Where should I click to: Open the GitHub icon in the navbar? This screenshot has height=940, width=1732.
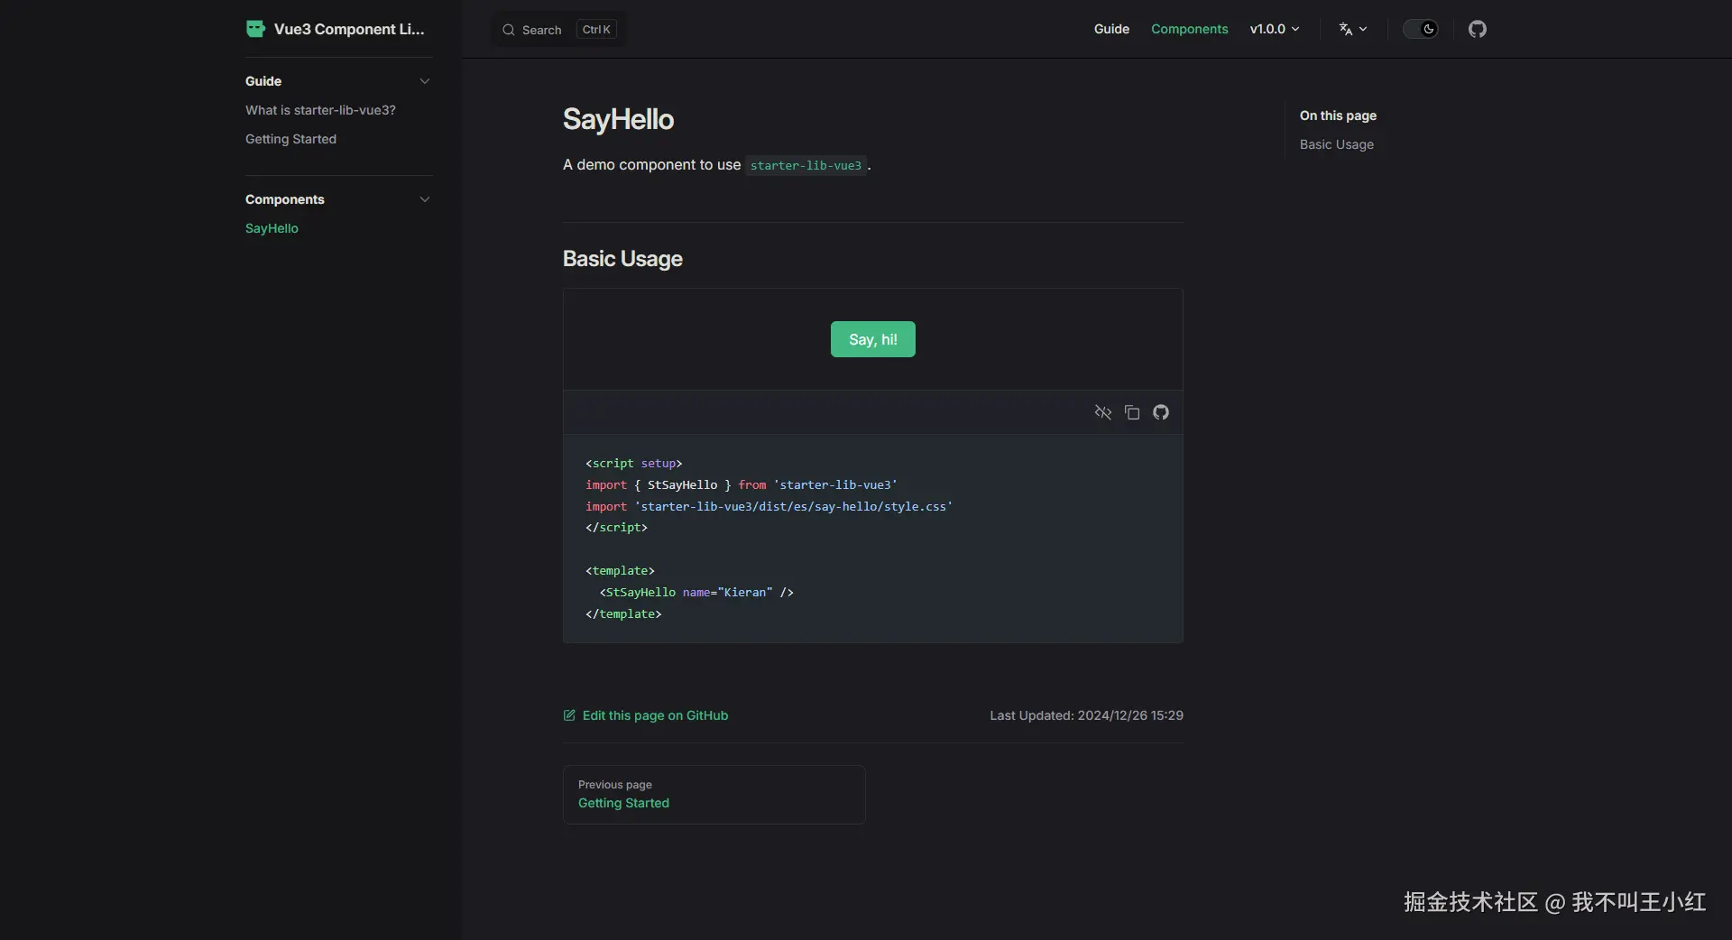(x=1478, y=29)
